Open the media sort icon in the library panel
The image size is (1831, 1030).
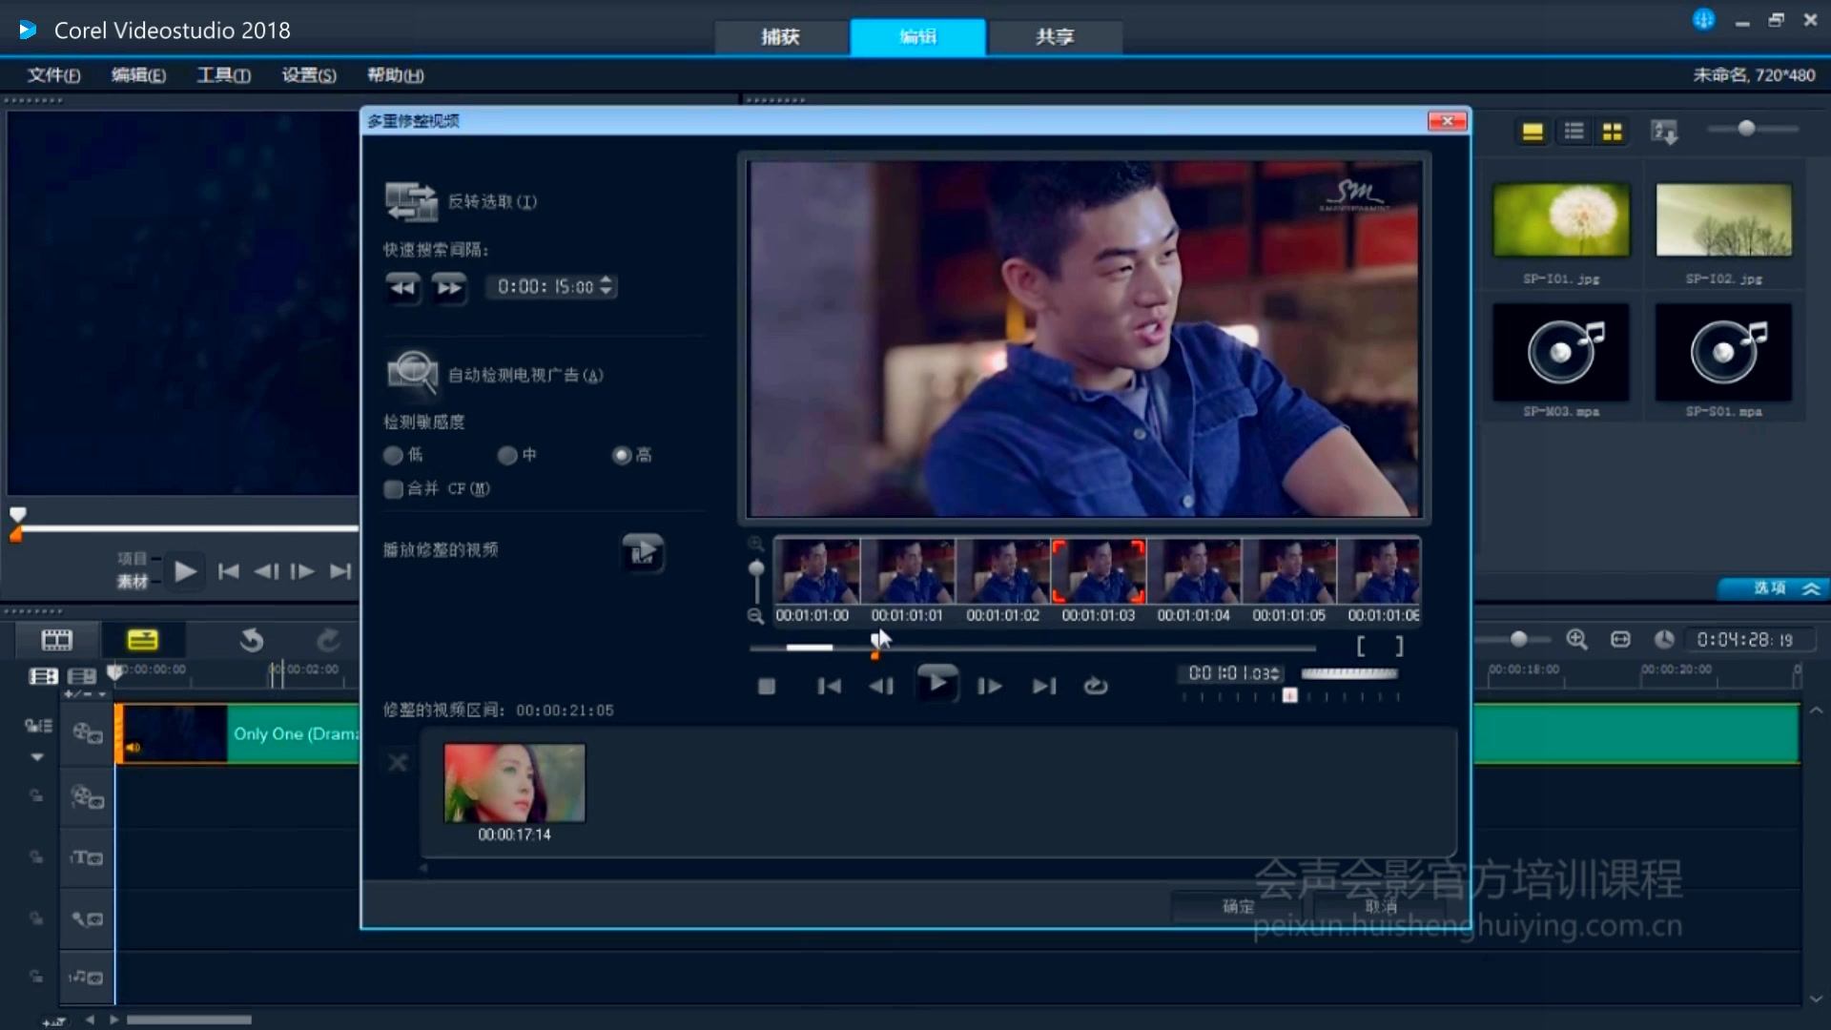click(1664, 131)
